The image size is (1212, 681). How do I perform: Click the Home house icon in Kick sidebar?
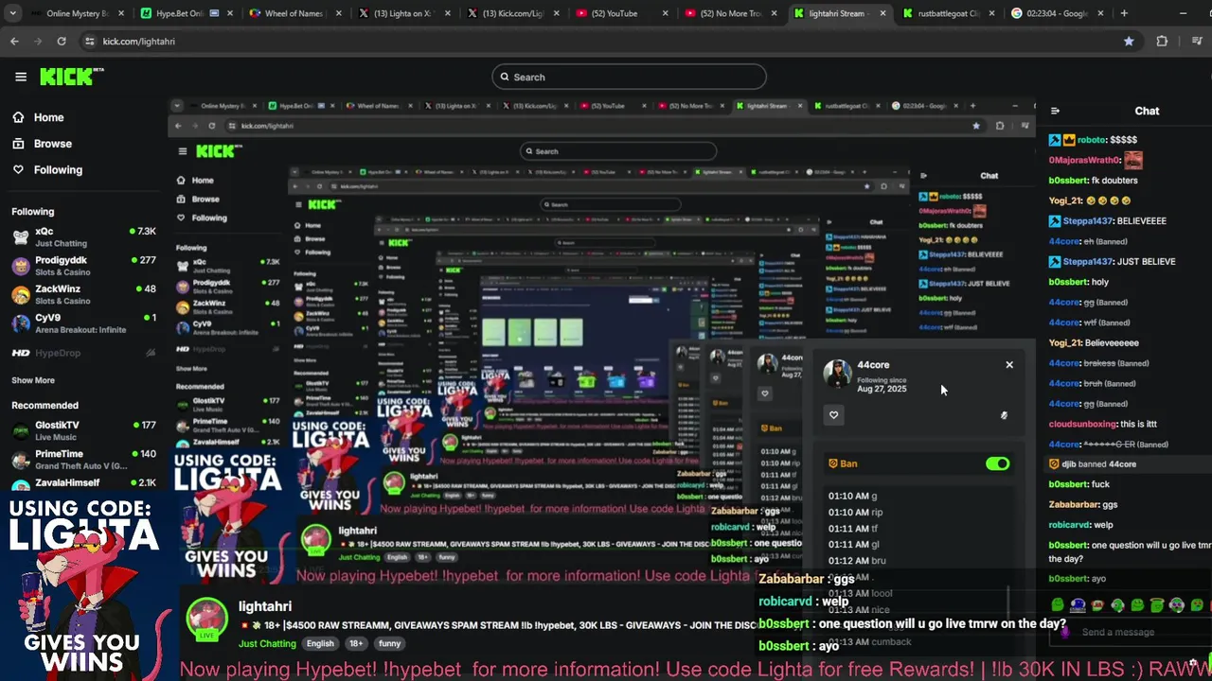pyautogui.click(x=18, y=117)
